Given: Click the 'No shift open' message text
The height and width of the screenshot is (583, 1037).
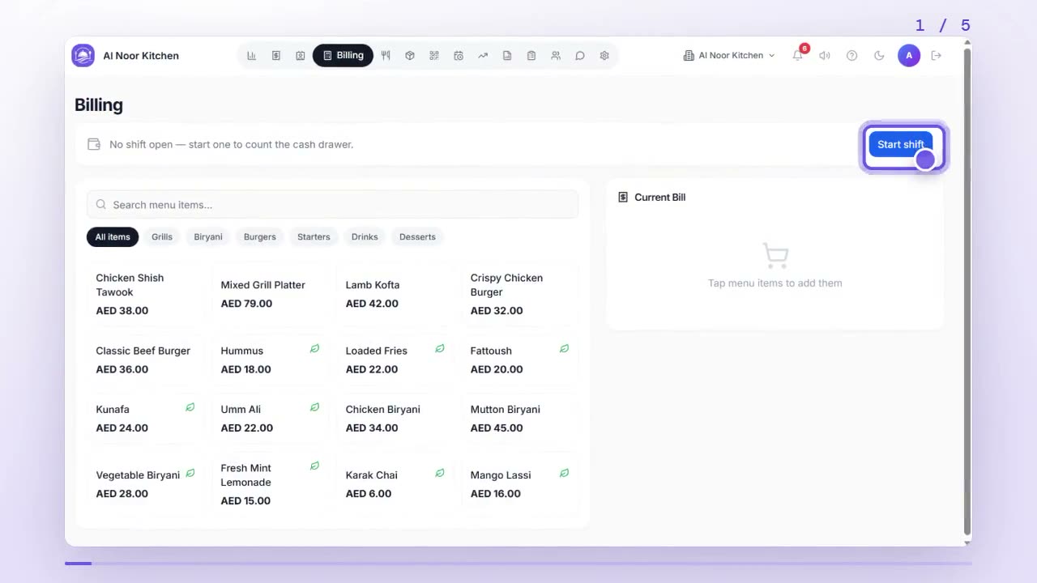Looking at the screenshot, I should click(x=232, y=144).
